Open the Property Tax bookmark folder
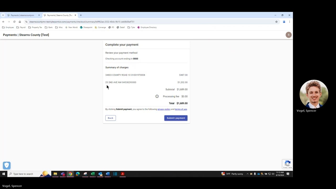 tap(35, 27)
